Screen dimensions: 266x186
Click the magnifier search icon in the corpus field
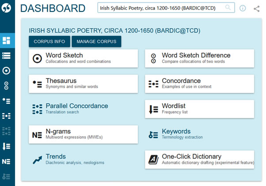228,8
